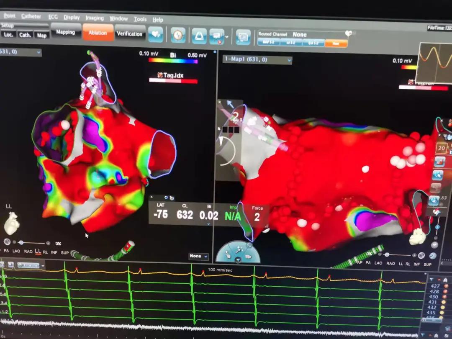This screenshot has width=452, height=339.
Task: Select INF view in left viewer
Action: click(x=54, y=252)
